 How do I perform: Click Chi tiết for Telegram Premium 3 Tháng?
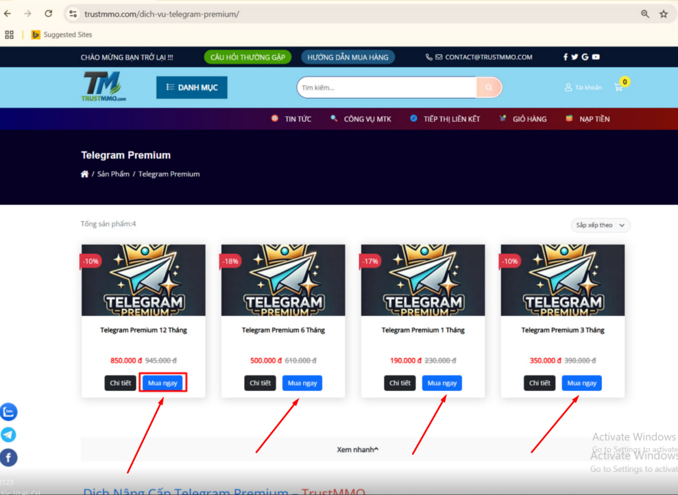540,383
